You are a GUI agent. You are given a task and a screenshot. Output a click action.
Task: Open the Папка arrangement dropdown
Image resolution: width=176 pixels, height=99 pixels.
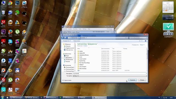[x=142, y=45]
